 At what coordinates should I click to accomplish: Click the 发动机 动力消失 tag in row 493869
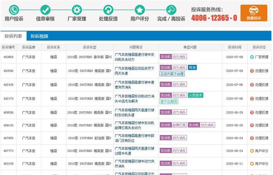[173, 57]
